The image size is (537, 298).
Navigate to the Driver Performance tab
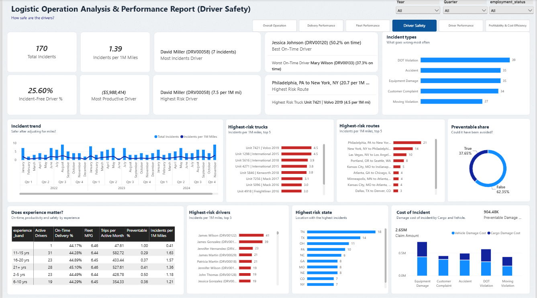pos(461,26)
